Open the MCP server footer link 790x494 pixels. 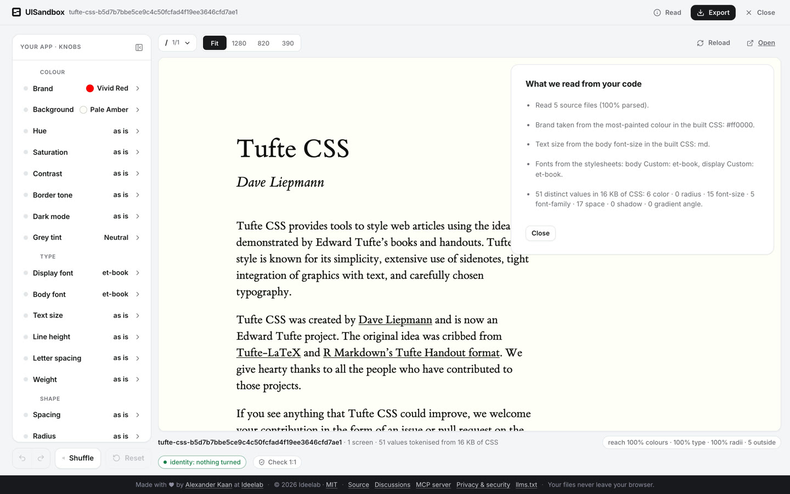(x=433, y=485)
